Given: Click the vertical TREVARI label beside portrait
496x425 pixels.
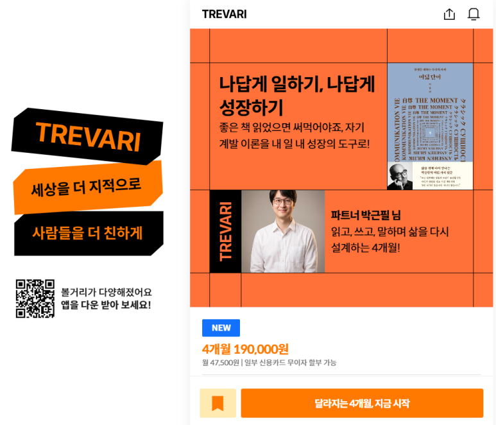Looking at the screenshot, I should pyautogui.click(x=225, y=231).
